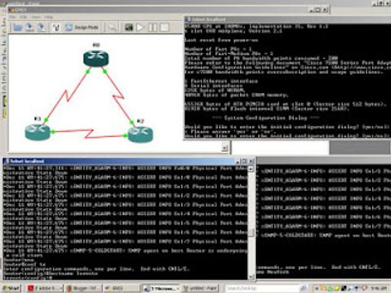Click the serial link between R0 and R2
This screenshot has height=293, width=391.
coord(118,96)
